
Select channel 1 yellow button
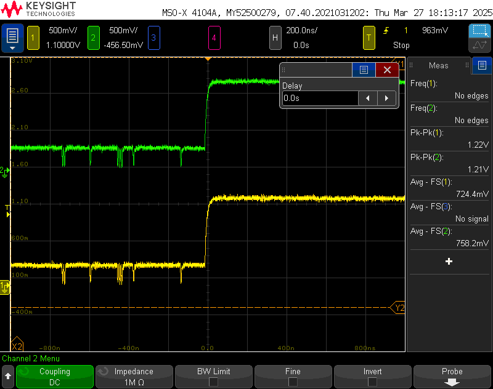pyautogui.click(x=33, y=38)
